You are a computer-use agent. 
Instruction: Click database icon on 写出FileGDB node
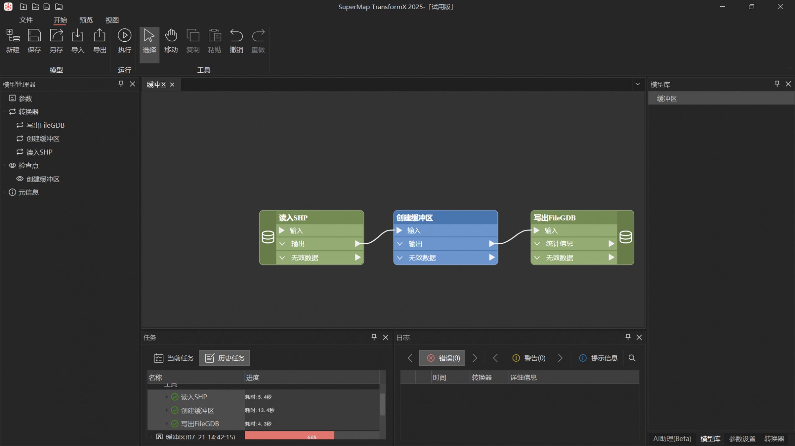(626, 237)
